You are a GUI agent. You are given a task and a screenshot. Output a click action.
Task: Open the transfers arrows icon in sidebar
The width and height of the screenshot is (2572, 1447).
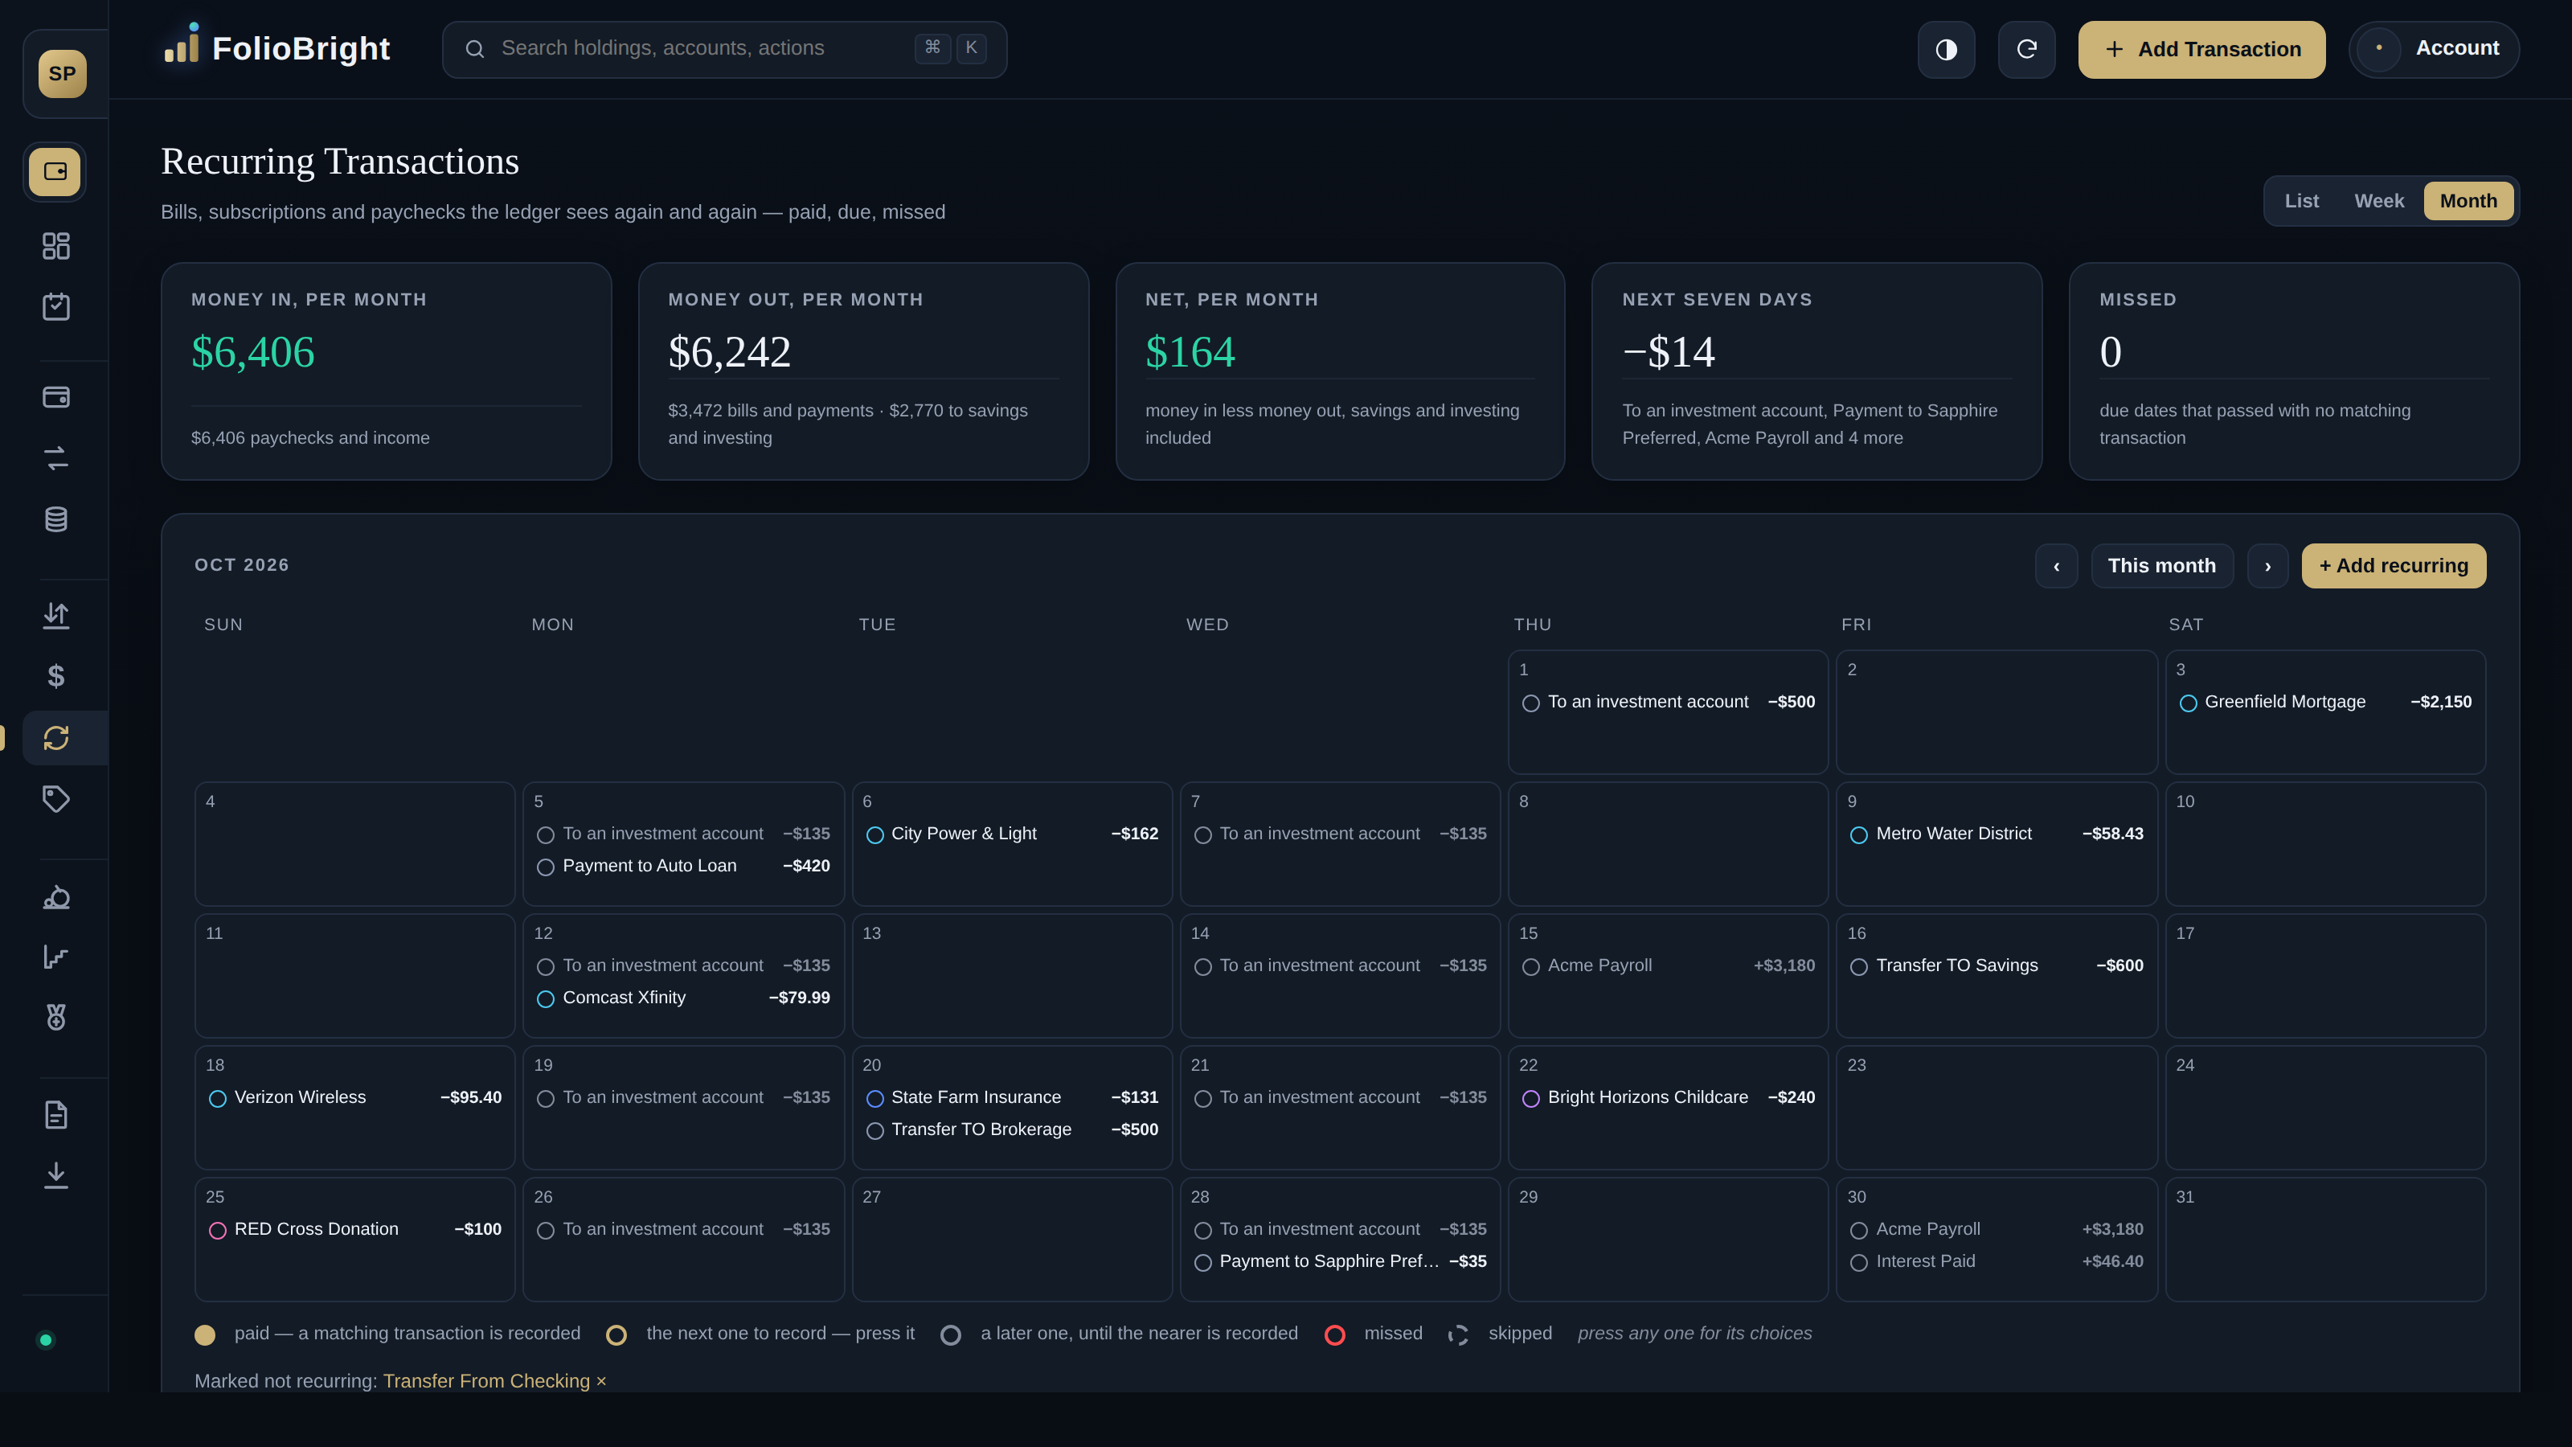pyautogui.click(x=56, y=458)
